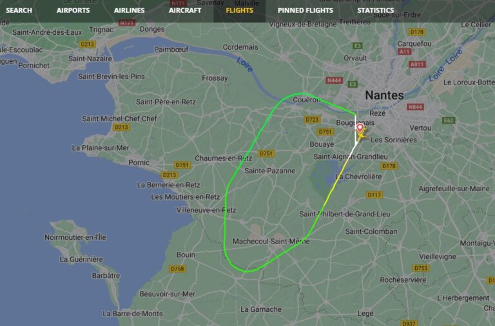Open the SEARCH menu item

[19, 10]
